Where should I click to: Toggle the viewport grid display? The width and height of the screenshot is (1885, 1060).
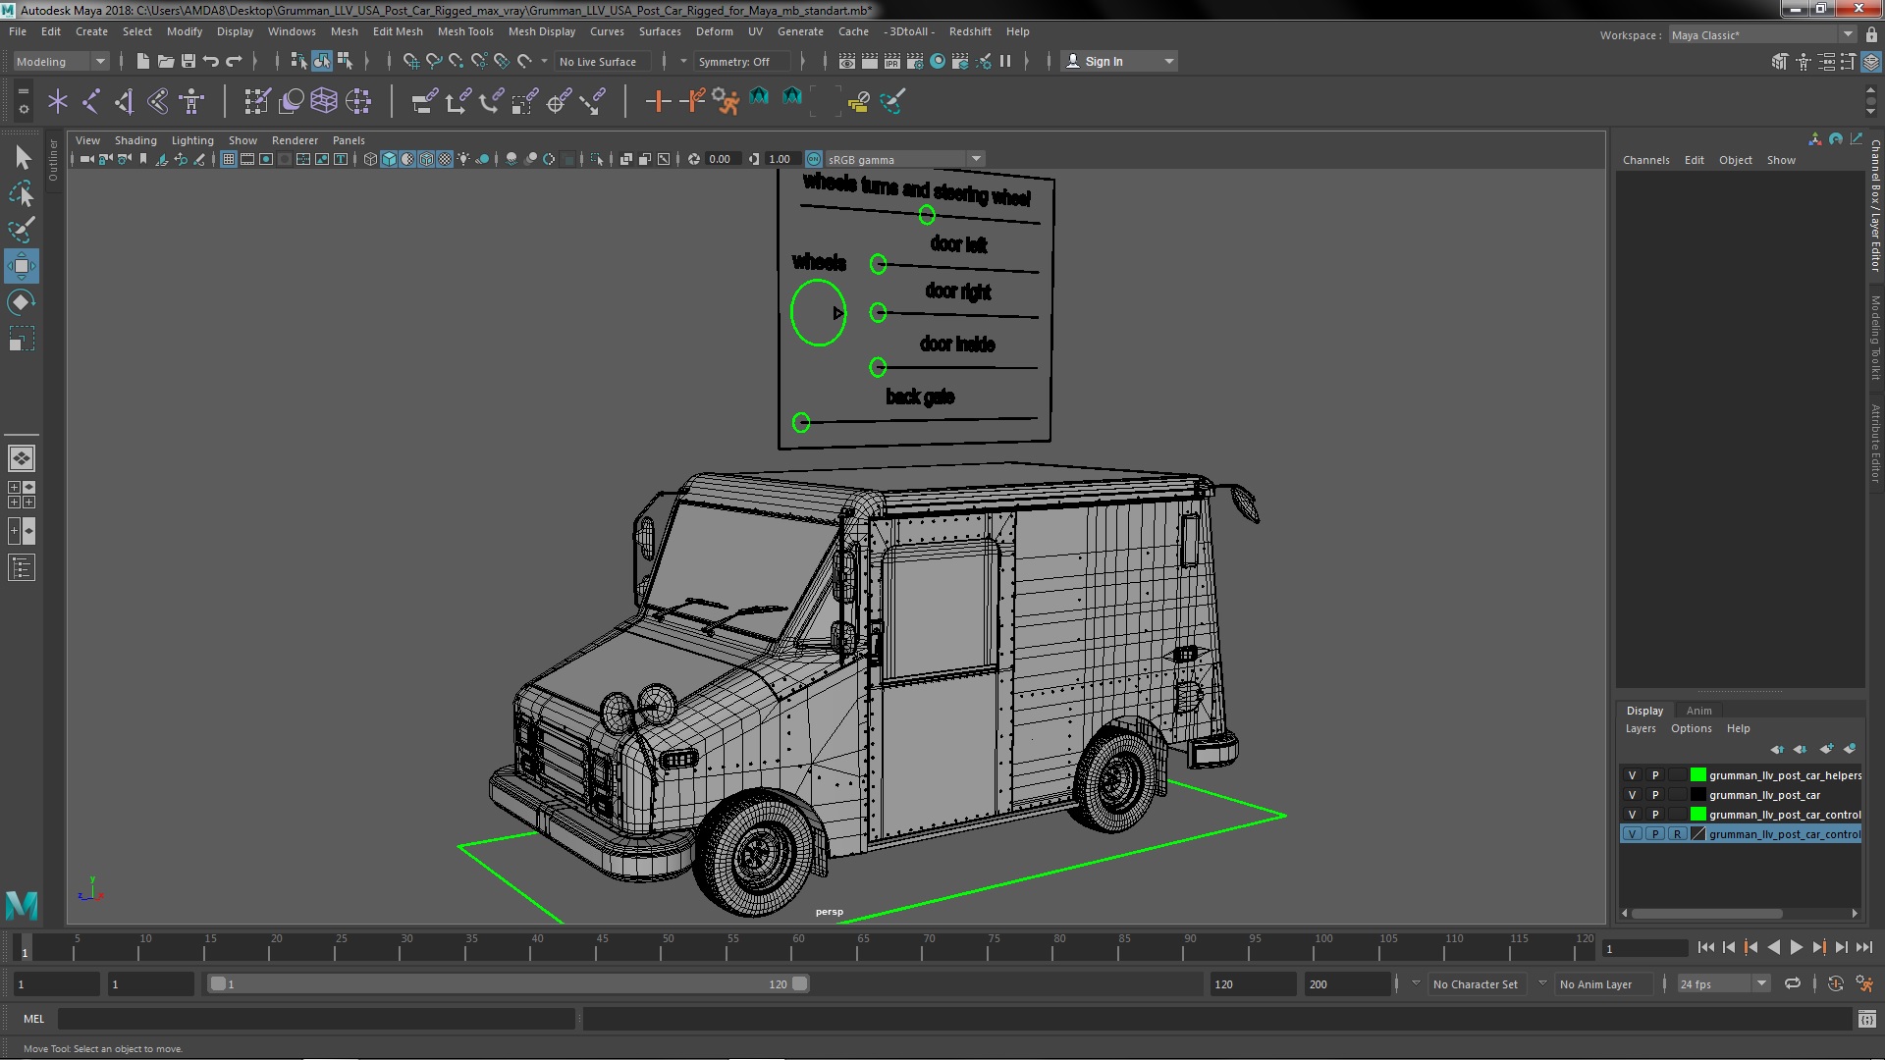point(229,159)
